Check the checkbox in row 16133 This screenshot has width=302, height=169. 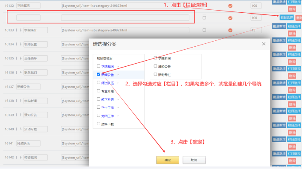[204, 30]
